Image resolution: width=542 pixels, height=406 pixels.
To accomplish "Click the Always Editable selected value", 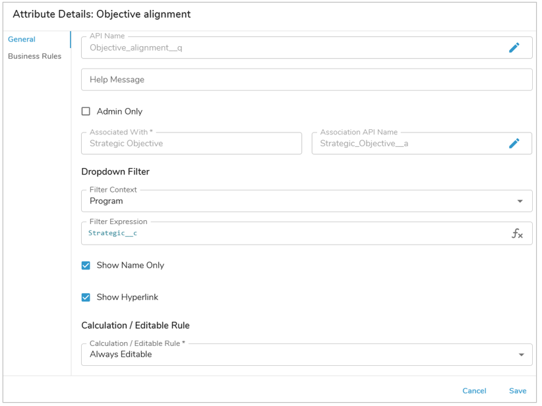I will [x=121, y=355].
